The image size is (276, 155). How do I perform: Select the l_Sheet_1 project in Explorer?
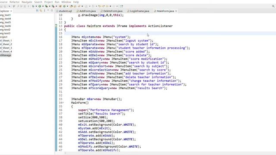click(x=6, y=40)
